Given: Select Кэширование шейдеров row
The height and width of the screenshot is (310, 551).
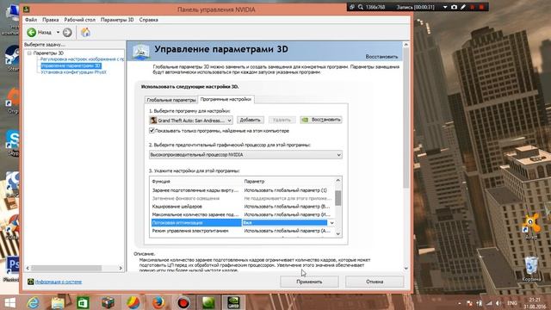Looking at the screenshot, I should 242,207.
